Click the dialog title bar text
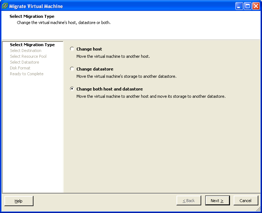 click(36, 6)
